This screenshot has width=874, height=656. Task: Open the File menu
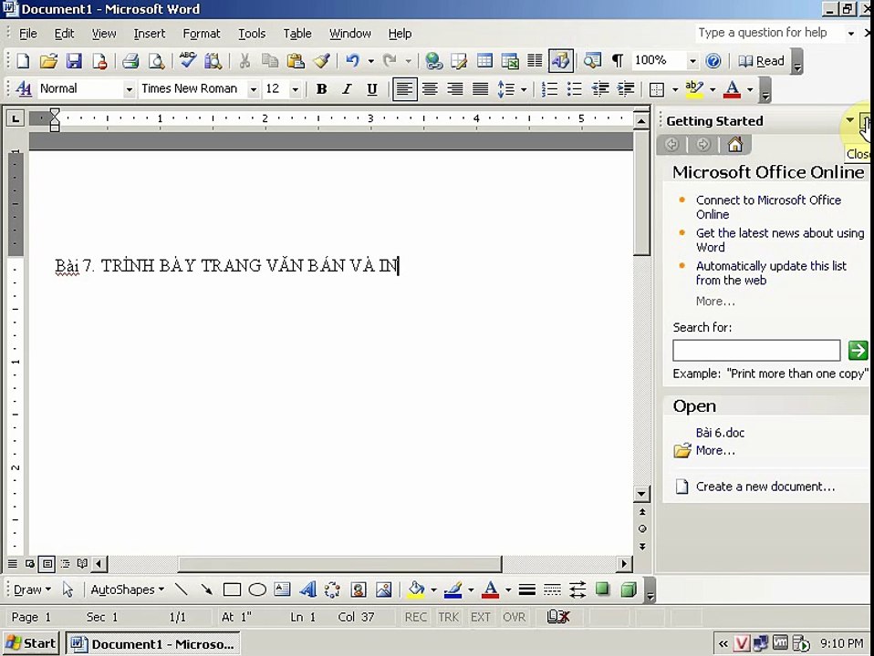click(x=28, y=34)
